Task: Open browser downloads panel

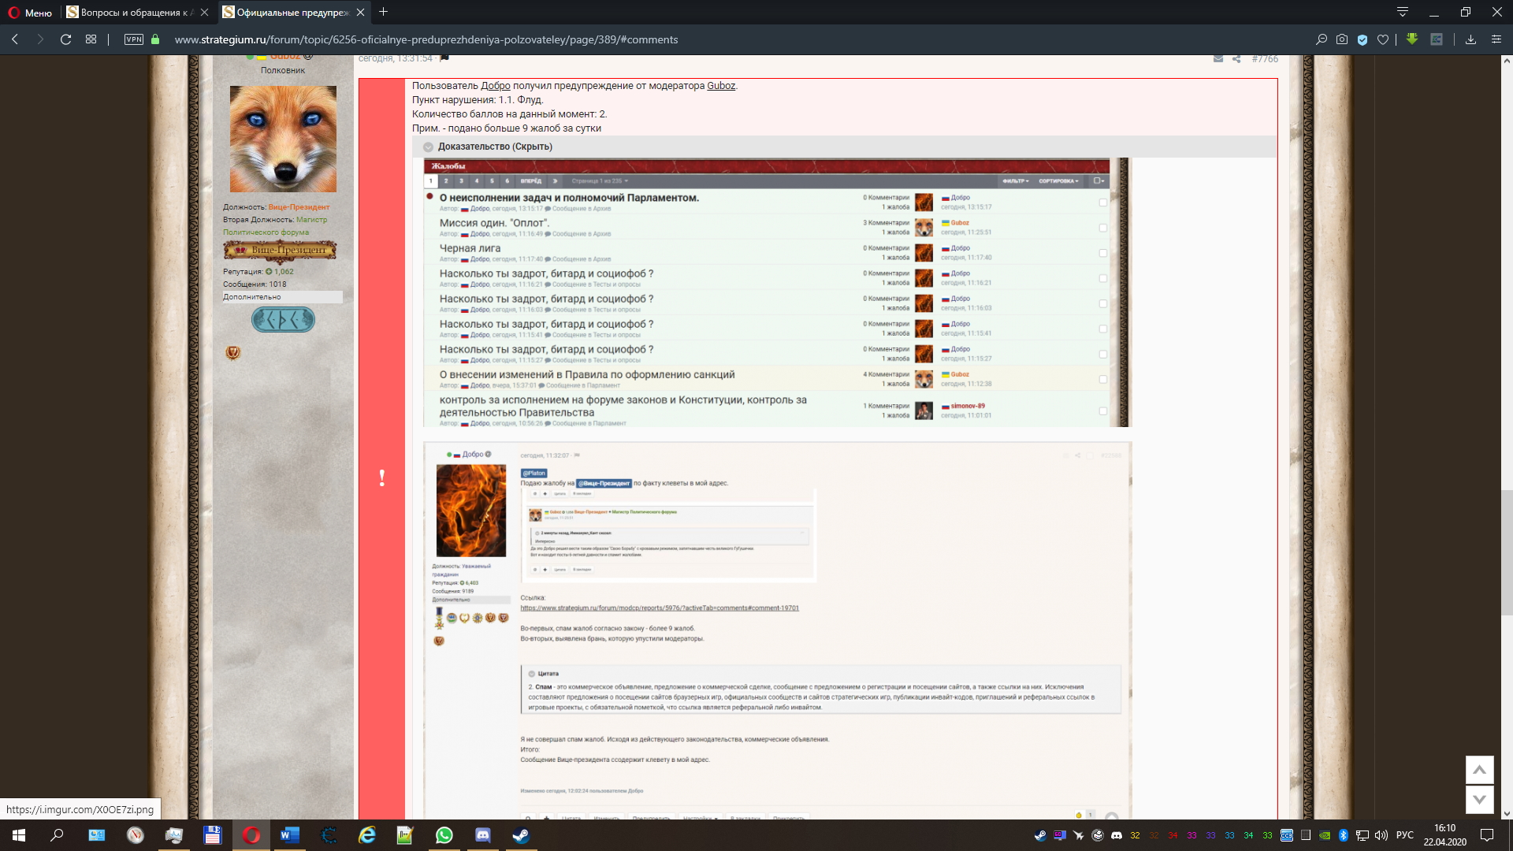Action: point(1470,39)
